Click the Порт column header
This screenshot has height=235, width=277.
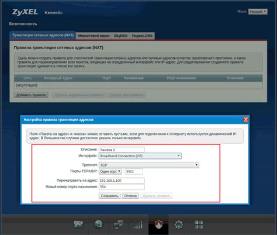(106, 78)
